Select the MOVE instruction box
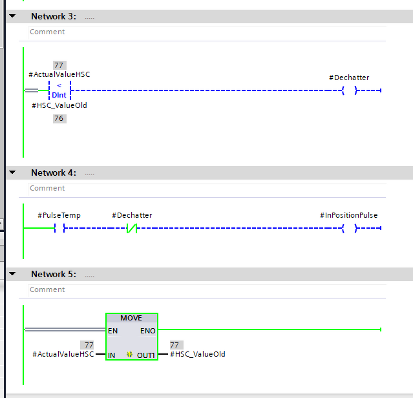This screenshot has width=413, height=398. pyautogui.click(x=132, y=337)
